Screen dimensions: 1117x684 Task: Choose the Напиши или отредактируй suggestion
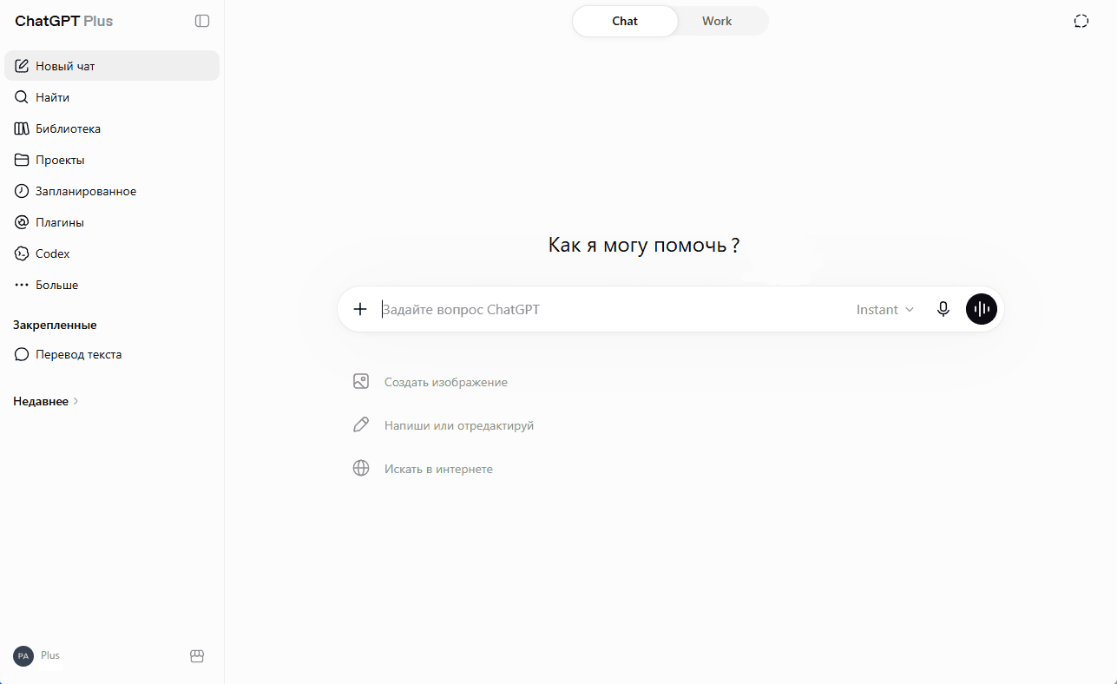point(444,425)
